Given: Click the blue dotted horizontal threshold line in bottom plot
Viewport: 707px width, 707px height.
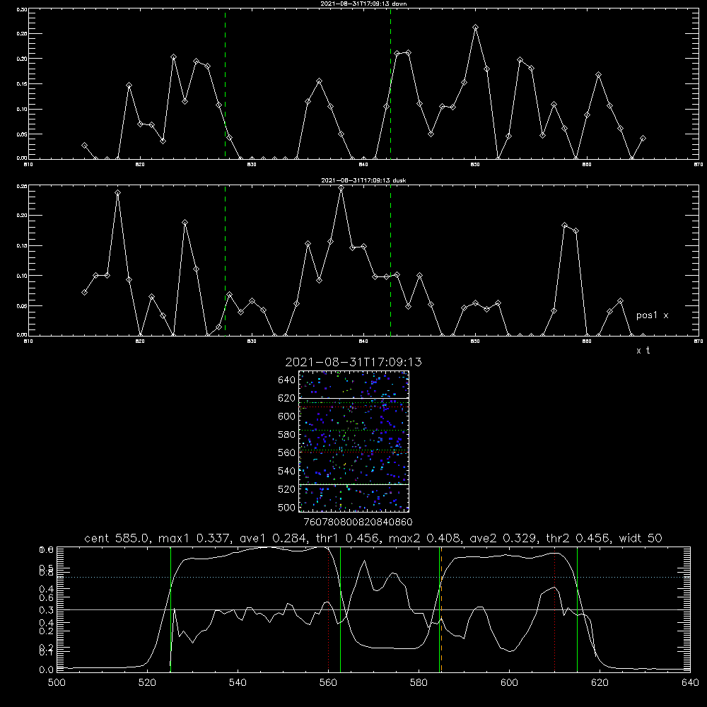Looking at the screenshot, I should point(373,577).
